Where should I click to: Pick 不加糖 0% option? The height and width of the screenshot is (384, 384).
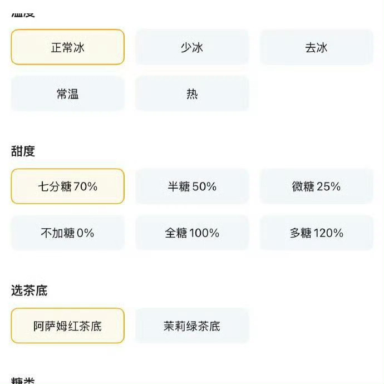pyautogui.click(x=67, y=233)
